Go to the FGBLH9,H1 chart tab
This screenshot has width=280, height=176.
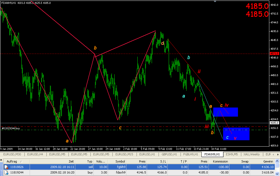click(190, 154)
